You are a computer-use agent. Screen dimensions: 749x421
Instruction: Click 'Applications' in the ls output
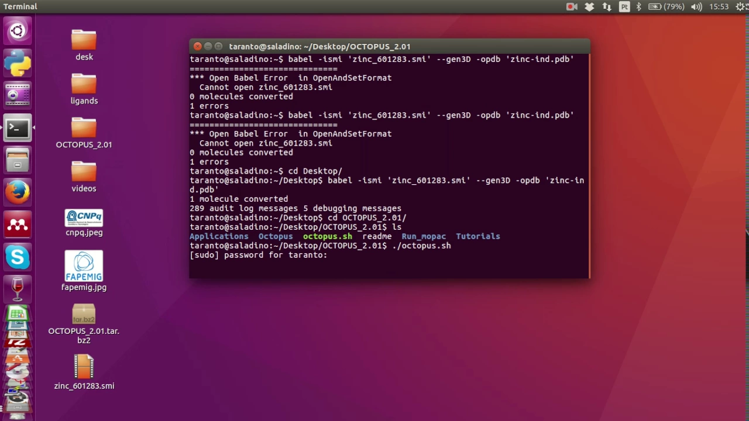pyautogui.click(x=219, y=236)
